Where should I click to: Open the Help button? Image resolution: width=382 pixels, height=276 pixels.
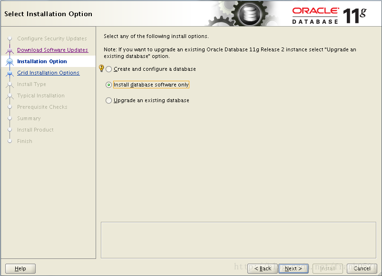click(20, 268)
